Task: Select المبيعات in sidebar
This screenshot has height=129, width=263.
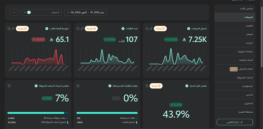Action: tap(235, 17)
